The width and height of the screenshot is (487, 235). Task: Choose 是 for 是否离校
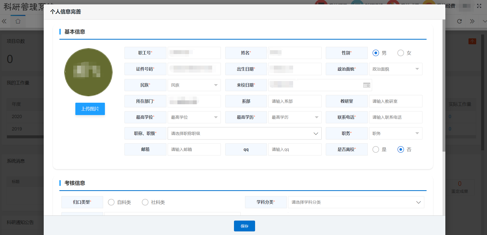click(376, 150)
